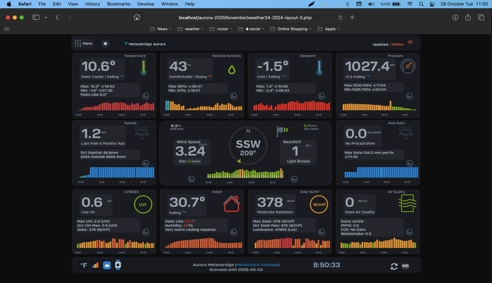492x283 pixels.
Task: Open the Meteostick-Vantage link
Action: 258,265
